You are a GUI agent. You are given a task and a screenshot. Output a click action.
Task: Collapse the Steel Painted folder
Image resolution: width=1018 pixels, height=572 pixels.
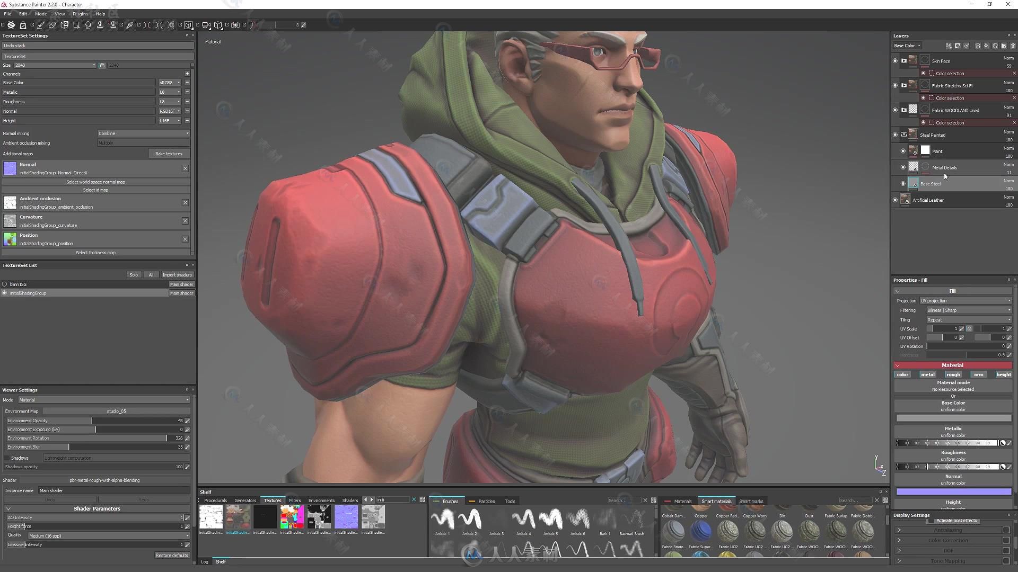904,135
